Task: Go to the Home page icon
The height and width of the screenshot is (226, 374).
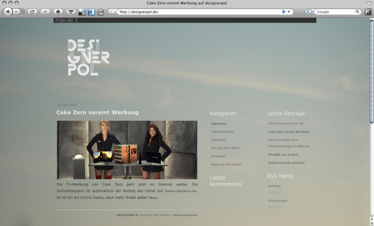Action: (58, 11)
